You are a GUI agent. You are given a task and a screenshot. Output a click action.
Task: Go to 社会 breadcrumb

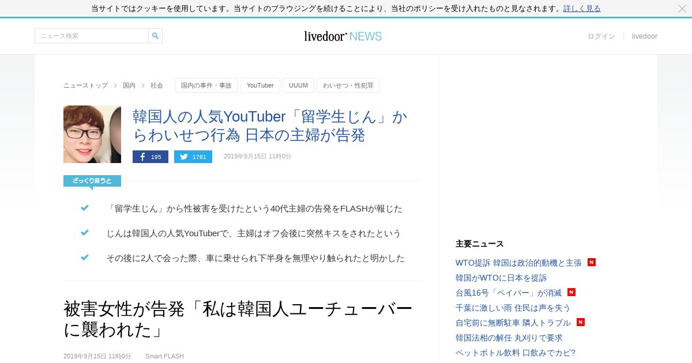(157, 85)
